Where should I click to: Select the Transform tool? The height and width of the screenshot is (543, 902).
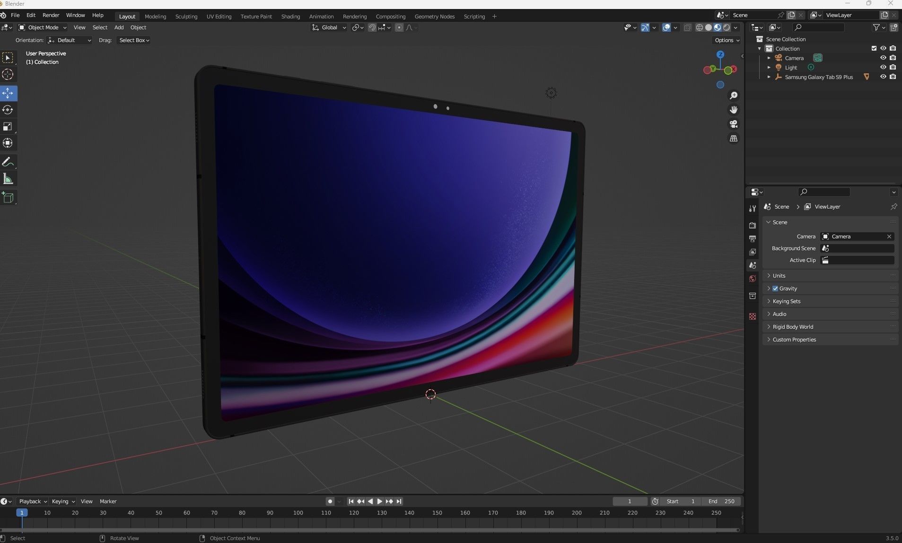tap(8, 143)
